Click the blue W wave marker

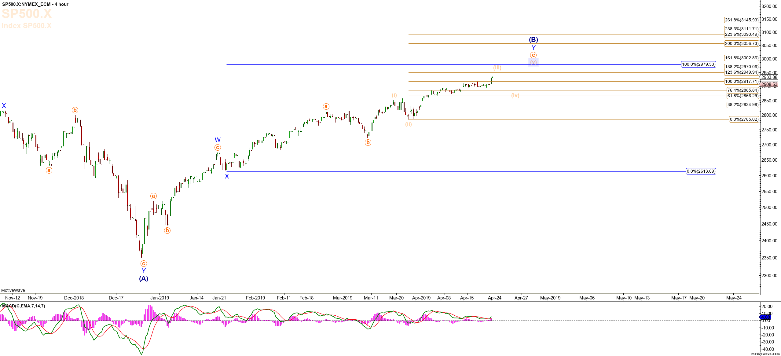click(218, 140)
